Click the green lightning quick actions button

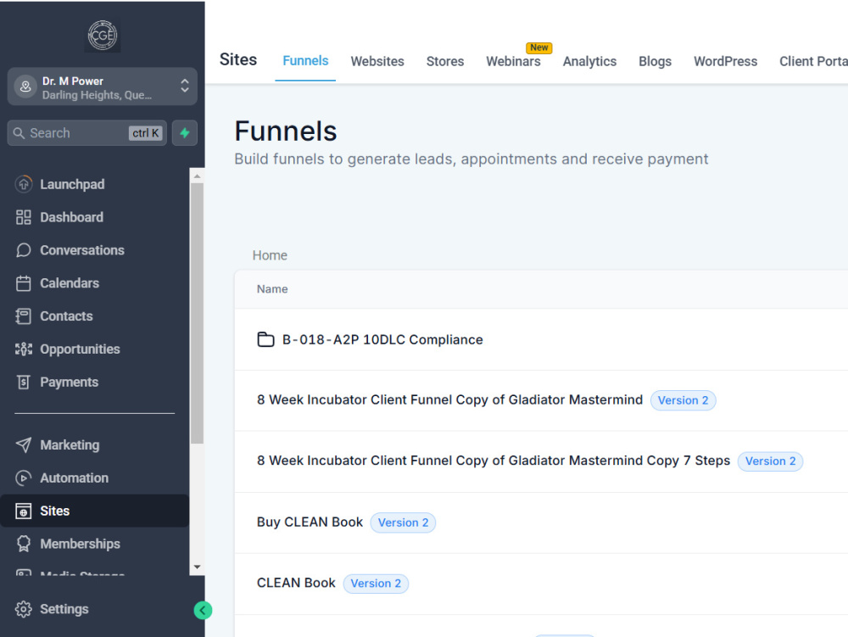click(x=184, y=133)
